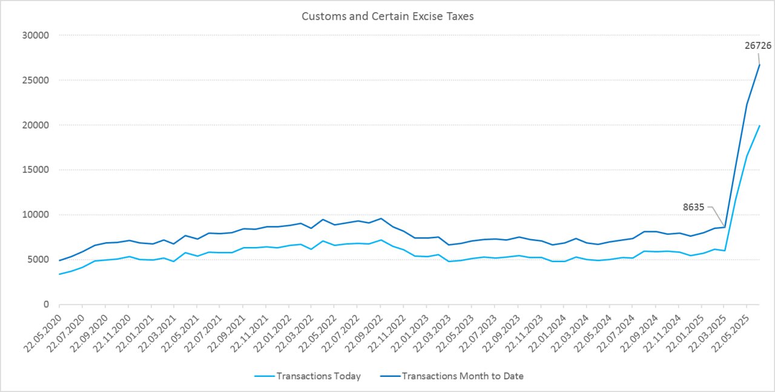Screen dimensions: 775x392
Task: Click the 30000 y-axis label
Action: pyautogui.click(x=36, y=36)
